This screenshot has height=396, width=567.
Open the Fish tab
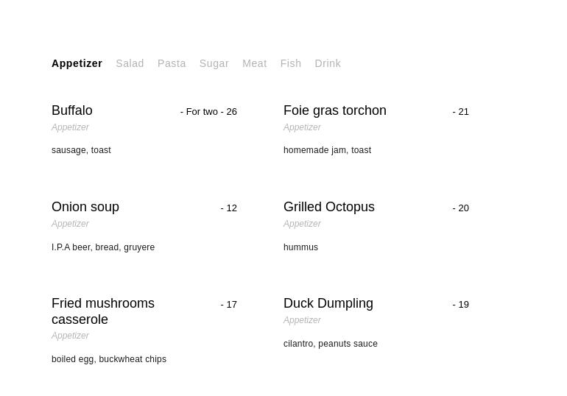pyautogui.click(x=290, y=63)
